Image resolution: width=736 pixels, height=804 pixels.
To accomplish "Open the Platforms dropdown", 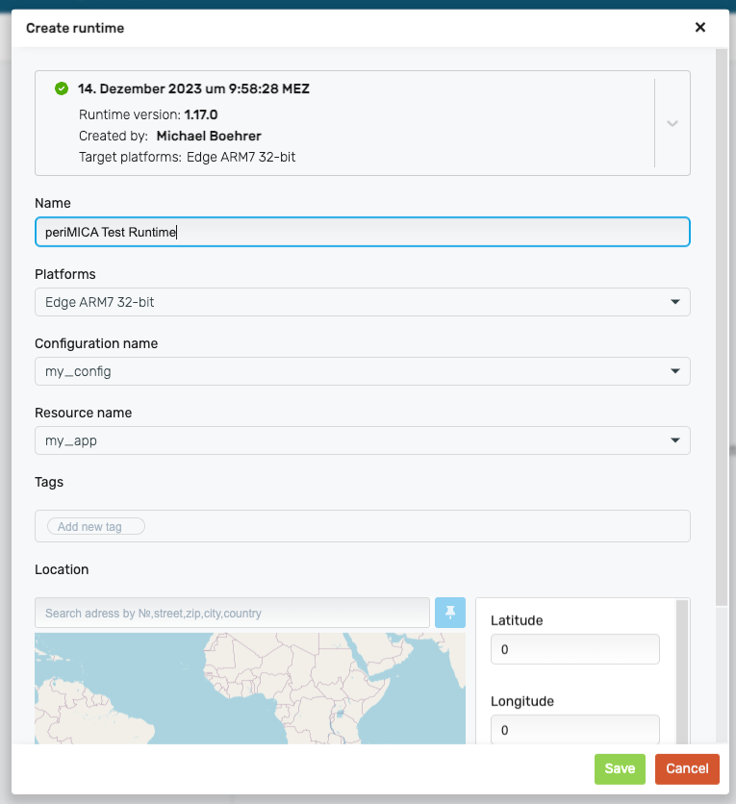I will coord(362,302).
